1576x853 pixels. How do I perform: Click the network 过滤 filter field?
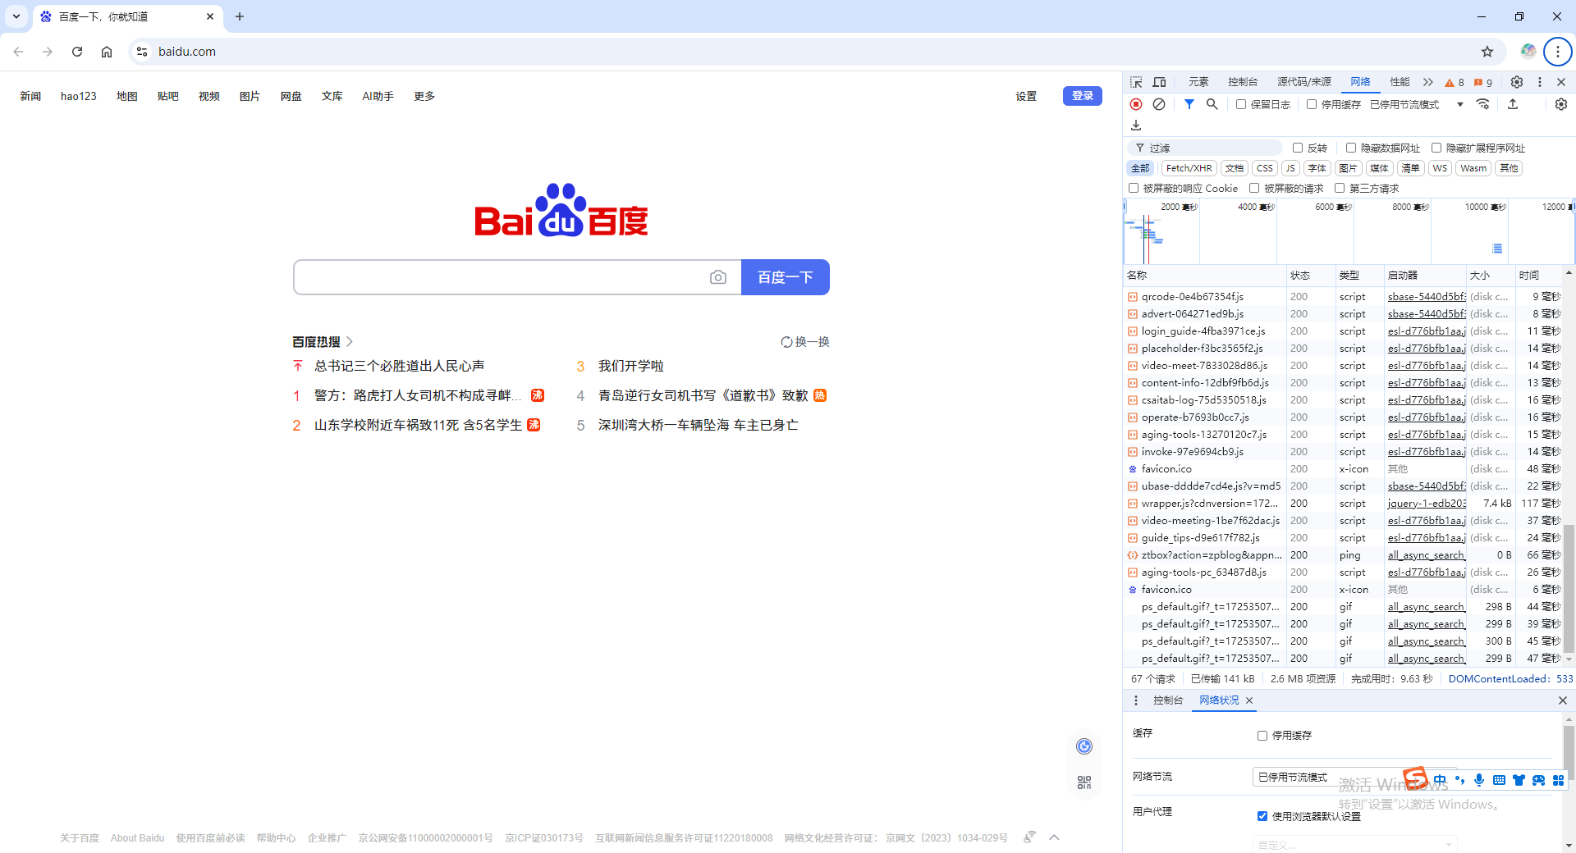click(1204, 148)
